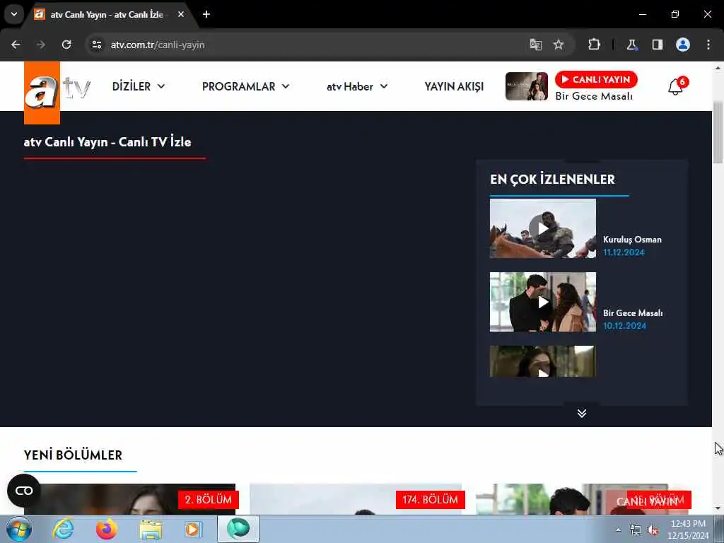The height and width of the screenshot is (543, 724).
Task: Play the third most-watched video thumbnail
Action: tap(542, 361)
